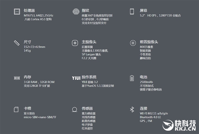Click the text 重力感应器
This screenshot has height=134, width=199.
tap(89, 114)
